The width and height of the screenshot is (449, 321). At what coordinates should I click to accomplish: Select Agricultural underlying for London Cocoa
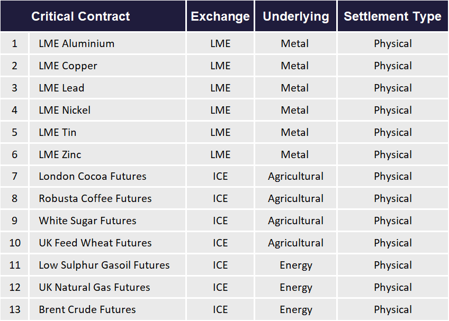click(x=295, y=176)
